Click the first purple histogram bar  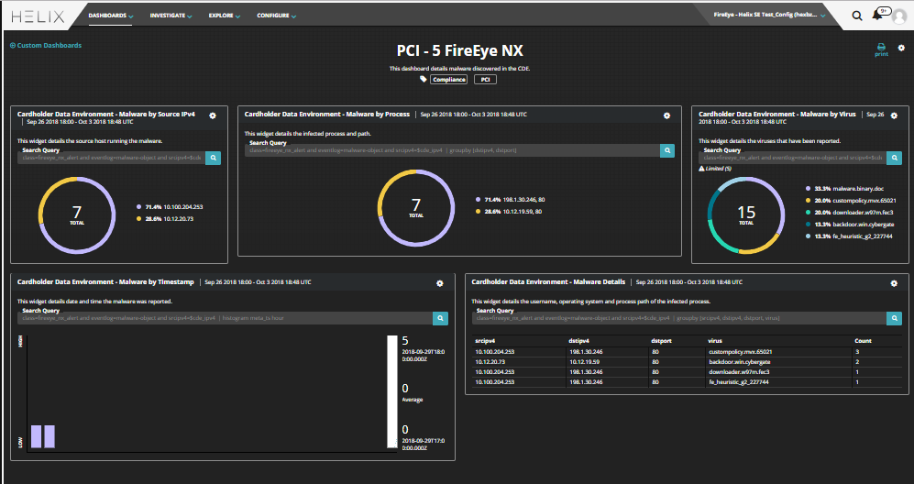point(36,436)
